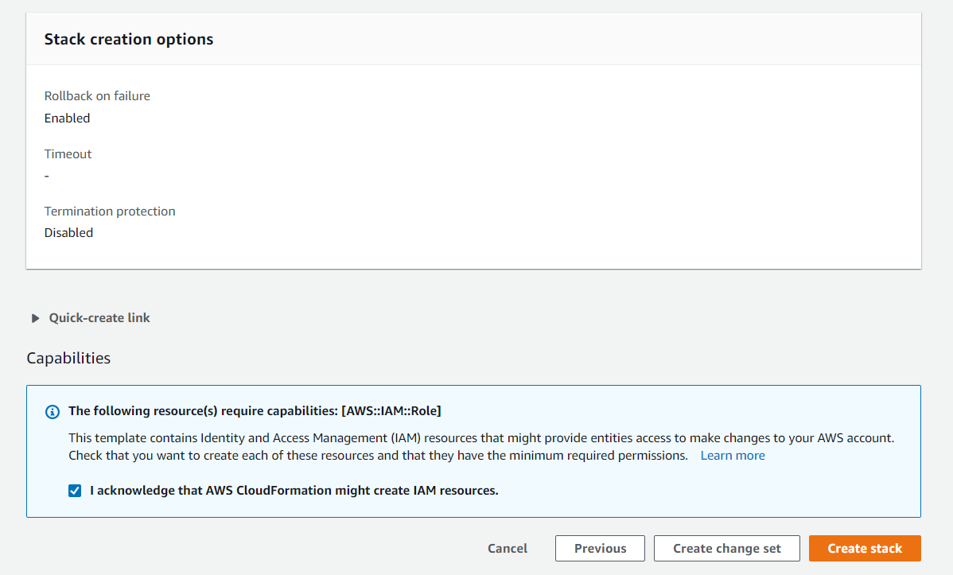Click the Create stack button
Screen dimensions: 953x575
click(864, 548)
